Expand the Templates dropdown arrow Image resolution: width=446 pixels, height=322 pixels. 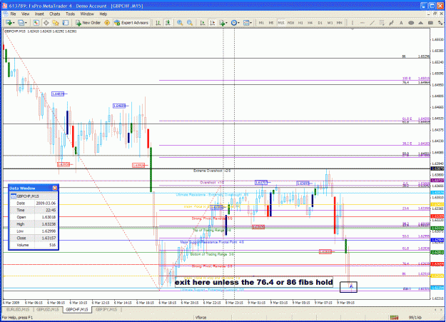click(x=251, y=23)
